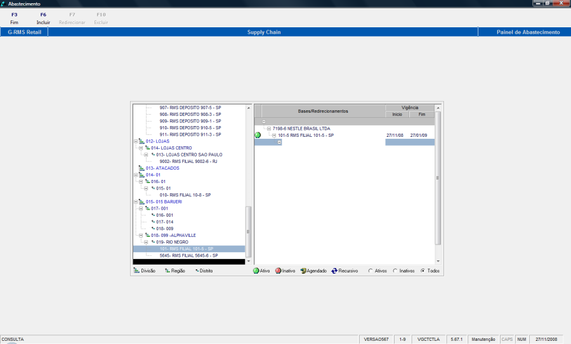Click the region icon beside 014- LOJAS CENTRO
571x344 pixels.
click(x=147, y=148)
